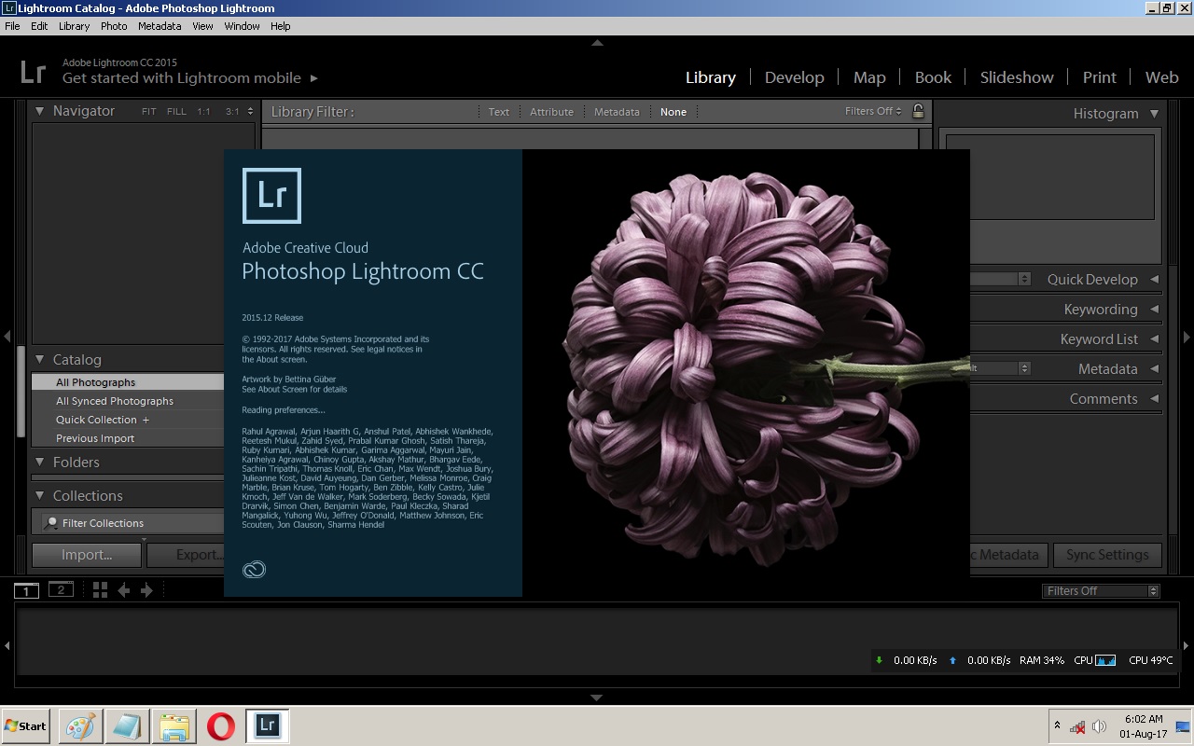This screenshot has width=1194, height=746.
Task: Open the Help menu
Action: coord(280,26)
